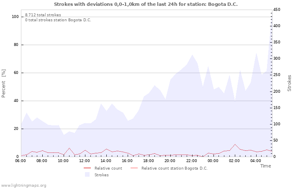The image size is (293, 188).
Task: Click the 100 tick on percent axis
Action: click(x=15, y=17)
